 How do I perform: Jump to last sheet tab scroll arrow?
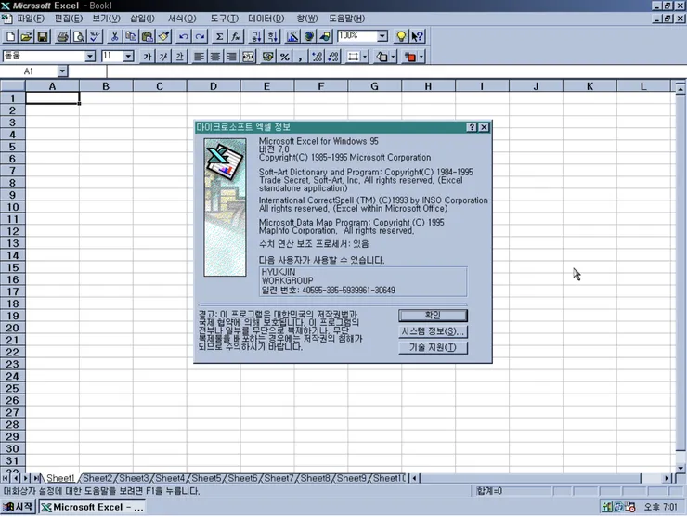[37, 478]
